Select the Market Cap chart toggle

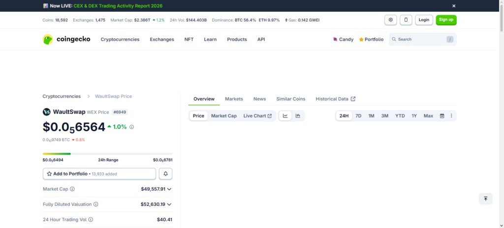[223, 116]
